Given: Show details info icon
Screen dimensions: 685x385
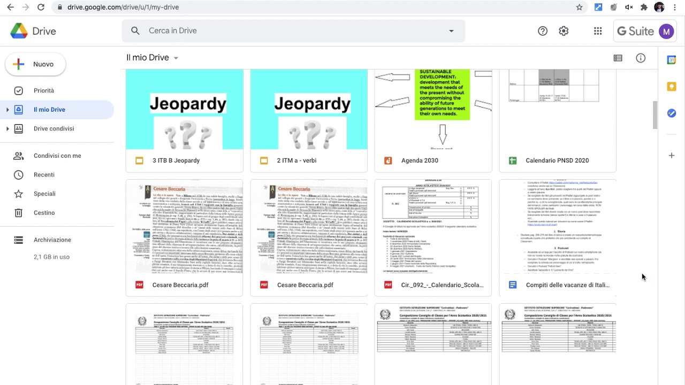Looking at the screenshot, I should [641, 58].
